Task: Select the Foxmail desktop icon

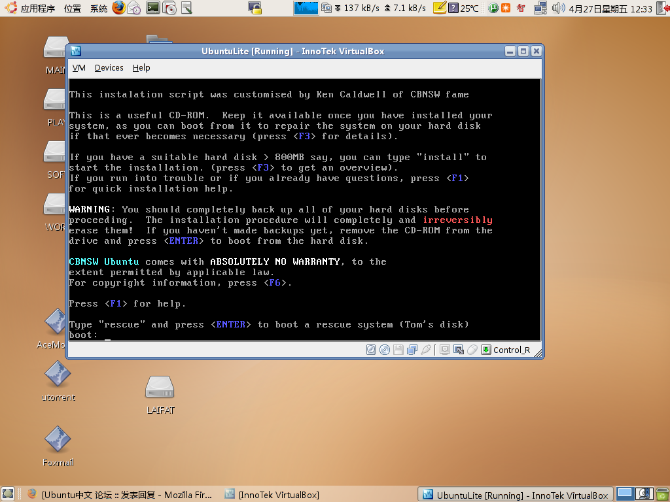Action: pyautogui.click(x=58, y=446)
